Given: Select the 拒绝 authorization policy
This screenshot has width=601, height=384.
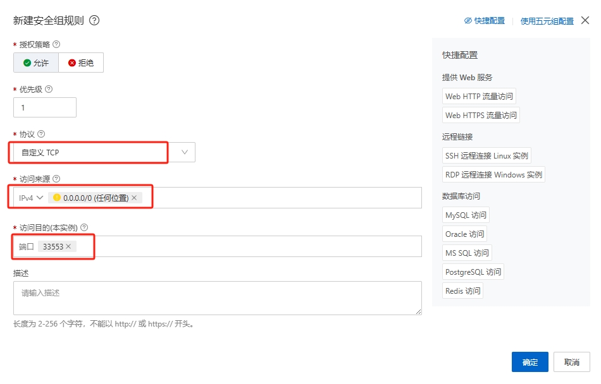Looking at the screenshot, I should tap(81, 63).
